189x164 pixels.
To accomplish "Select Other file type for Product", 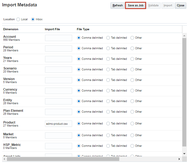I will point(132,124).
